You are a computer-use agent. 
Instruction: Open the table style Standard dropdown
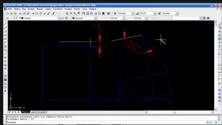tap(177, 13)
